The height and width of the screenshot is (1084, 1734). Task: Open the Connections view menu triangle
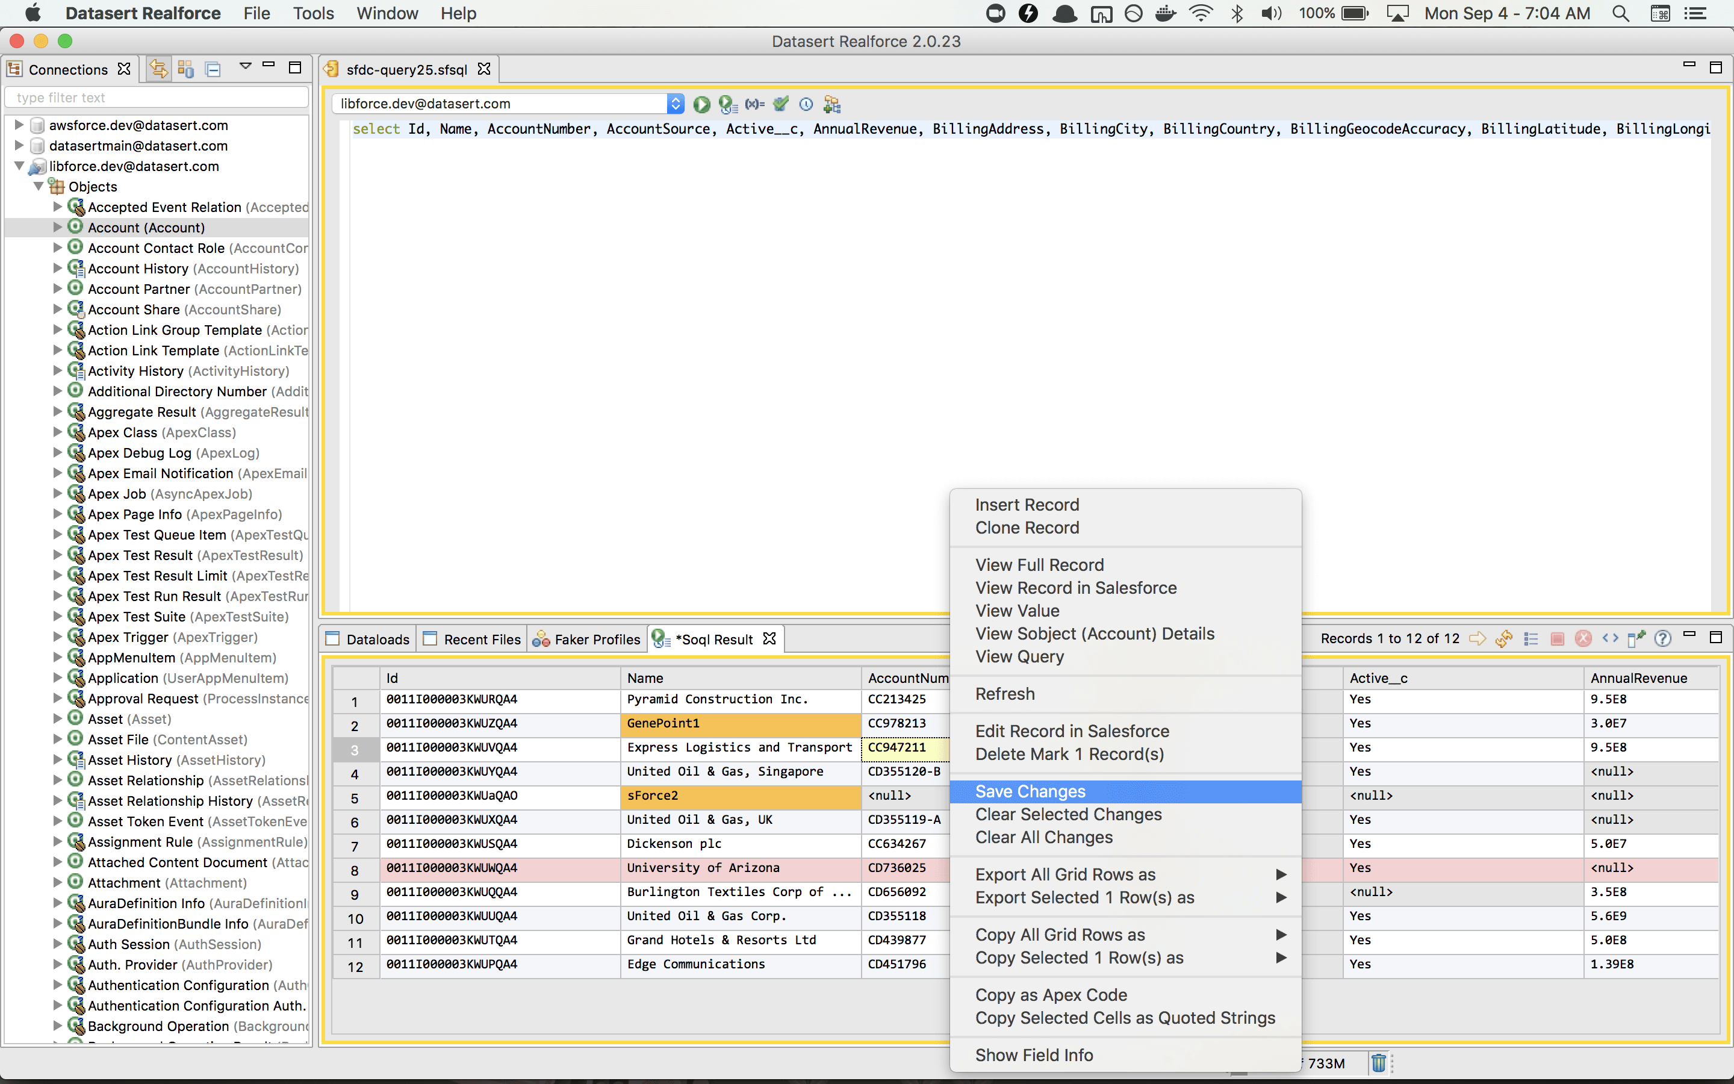pos(245,66)
